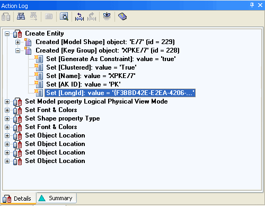265x206 pixels.
Task: Click the Set [Clustered] property icon
Action: tap(39, 67)
